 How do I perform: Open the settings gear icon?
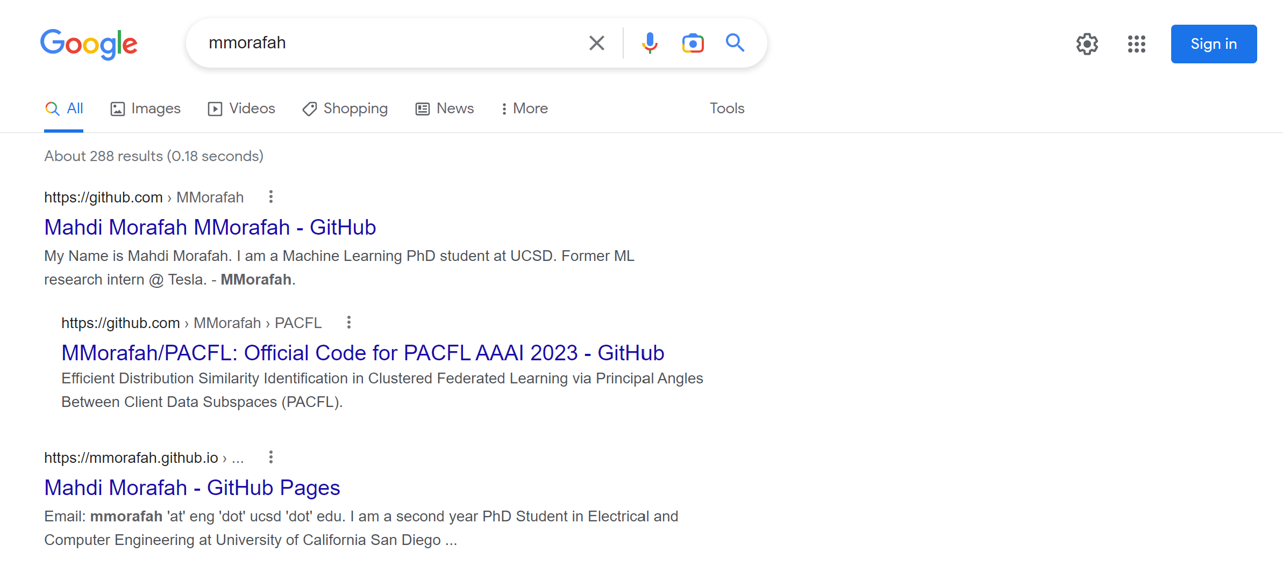pyautogui.click(x=1087, y=44)
